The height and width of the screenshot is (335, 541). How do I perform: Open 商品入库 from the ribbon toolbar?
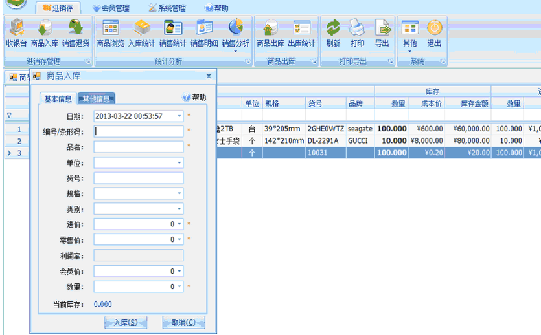click(45, 32)
